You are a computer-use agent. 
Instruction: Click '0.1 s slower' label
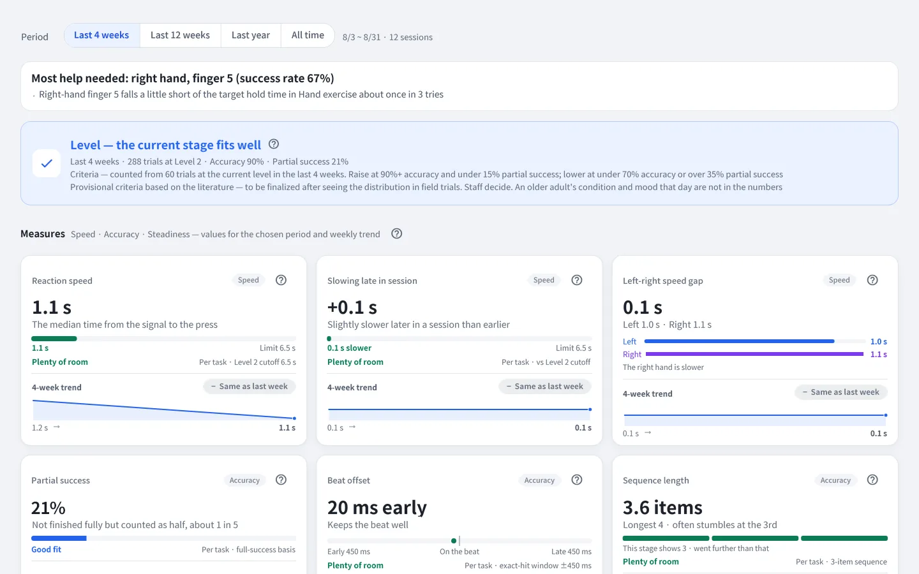(349, 348)
